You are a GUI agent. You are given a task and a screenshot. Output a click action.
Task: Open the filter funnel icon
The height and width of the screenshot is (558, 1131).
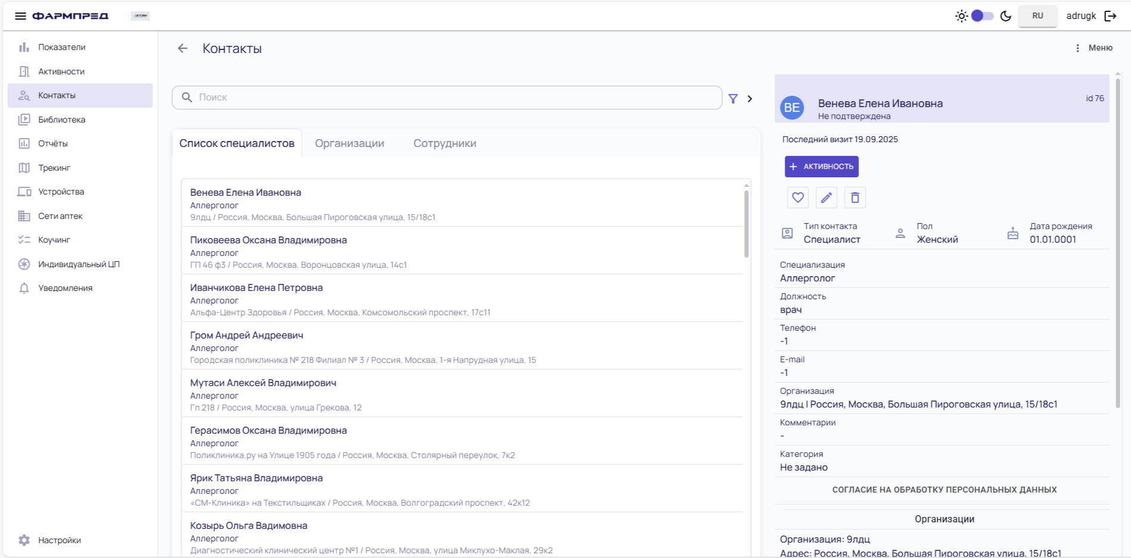coord(733,99)
